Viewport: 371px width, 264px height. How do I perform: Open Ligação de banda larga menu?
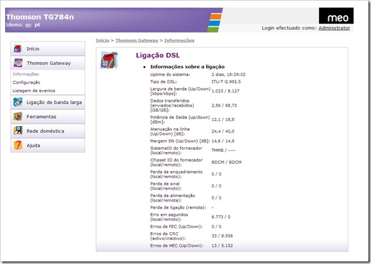[x=47, y=103]
